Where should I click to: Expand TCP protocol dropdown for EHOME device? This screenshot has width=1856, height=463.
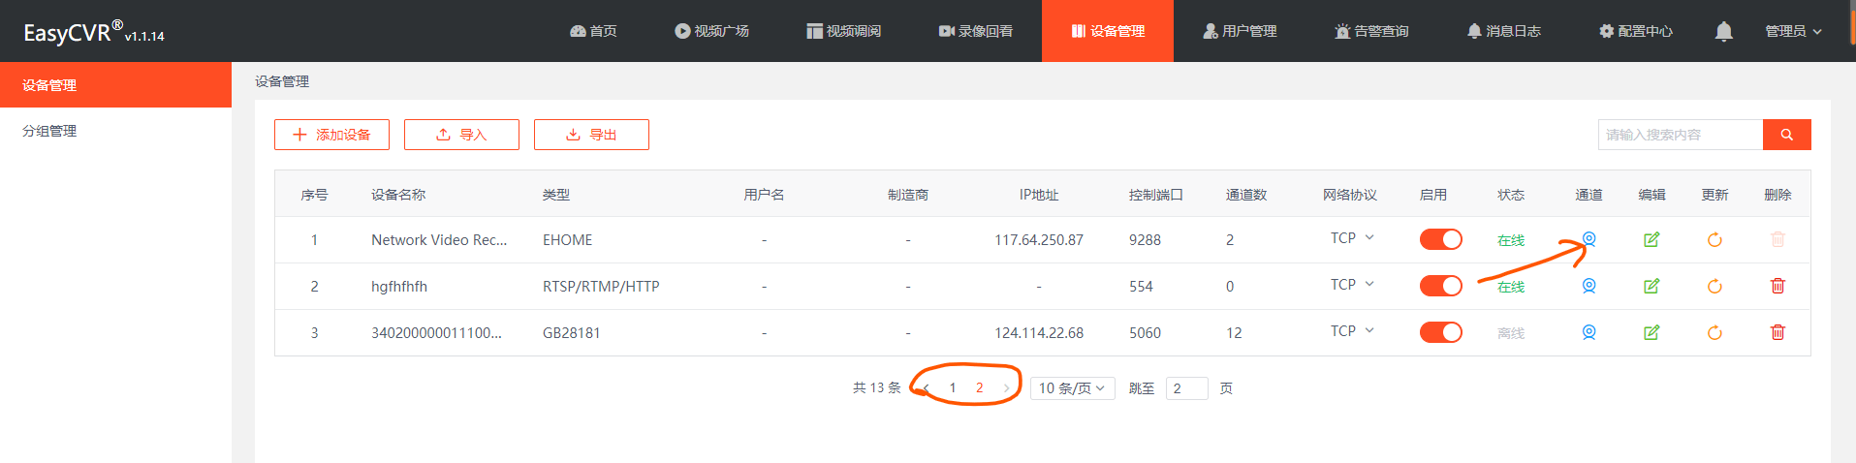[1352, 238]
